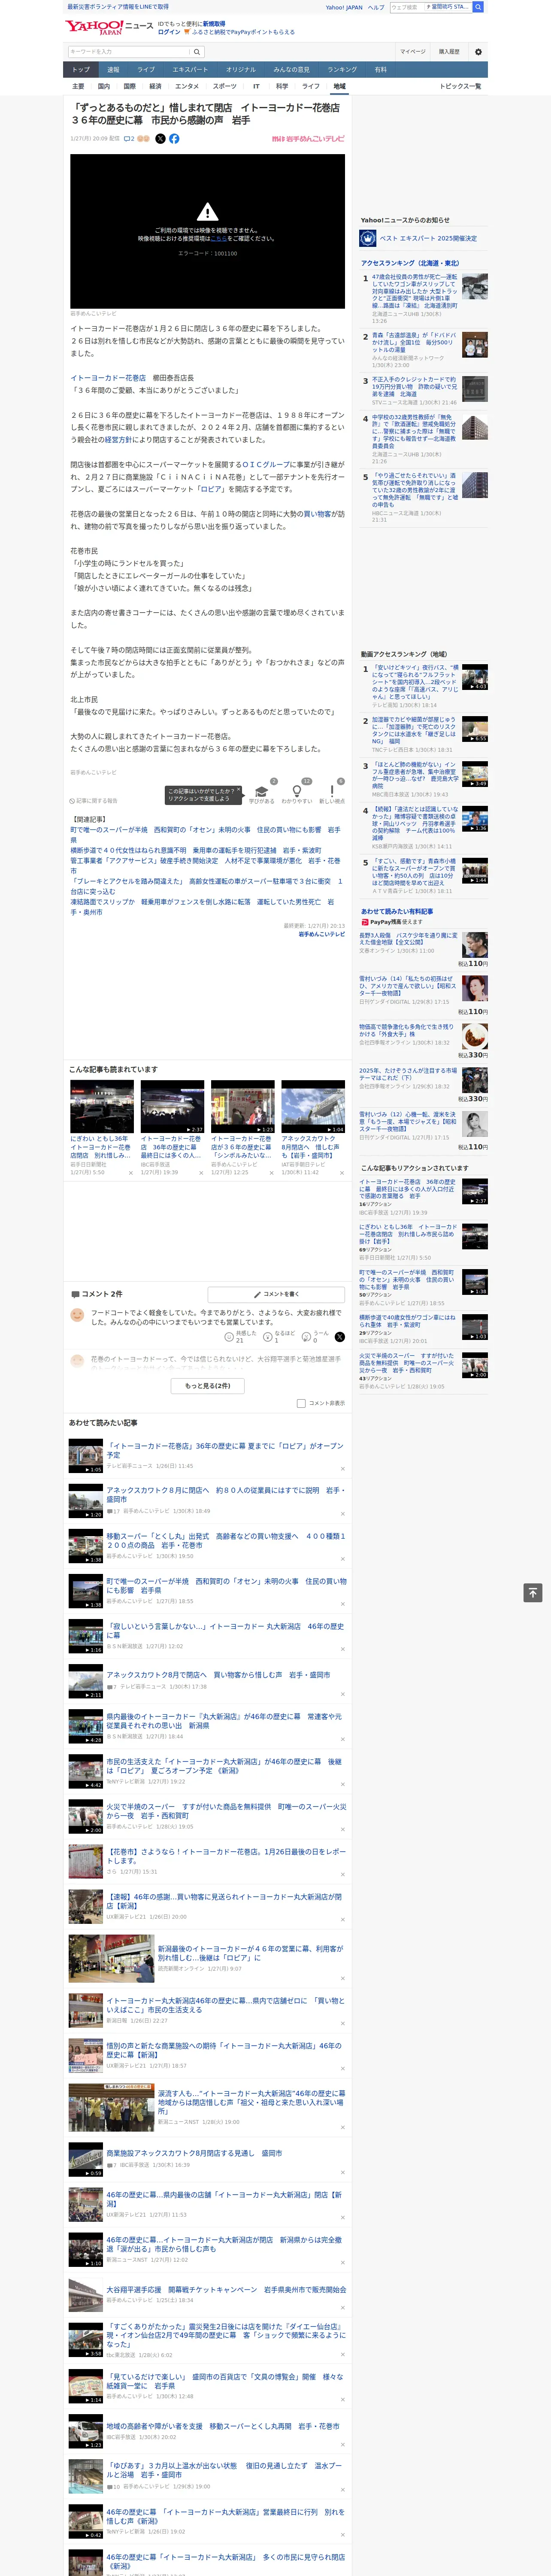Click 記事に関する報告 report icon
Viewport: 551px width, 2576px height.
pyautogui.click(x=73, y=801)
